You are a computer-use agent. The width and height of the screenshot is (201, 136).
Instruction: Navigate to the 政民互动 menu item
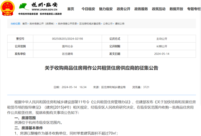point(159,9)
